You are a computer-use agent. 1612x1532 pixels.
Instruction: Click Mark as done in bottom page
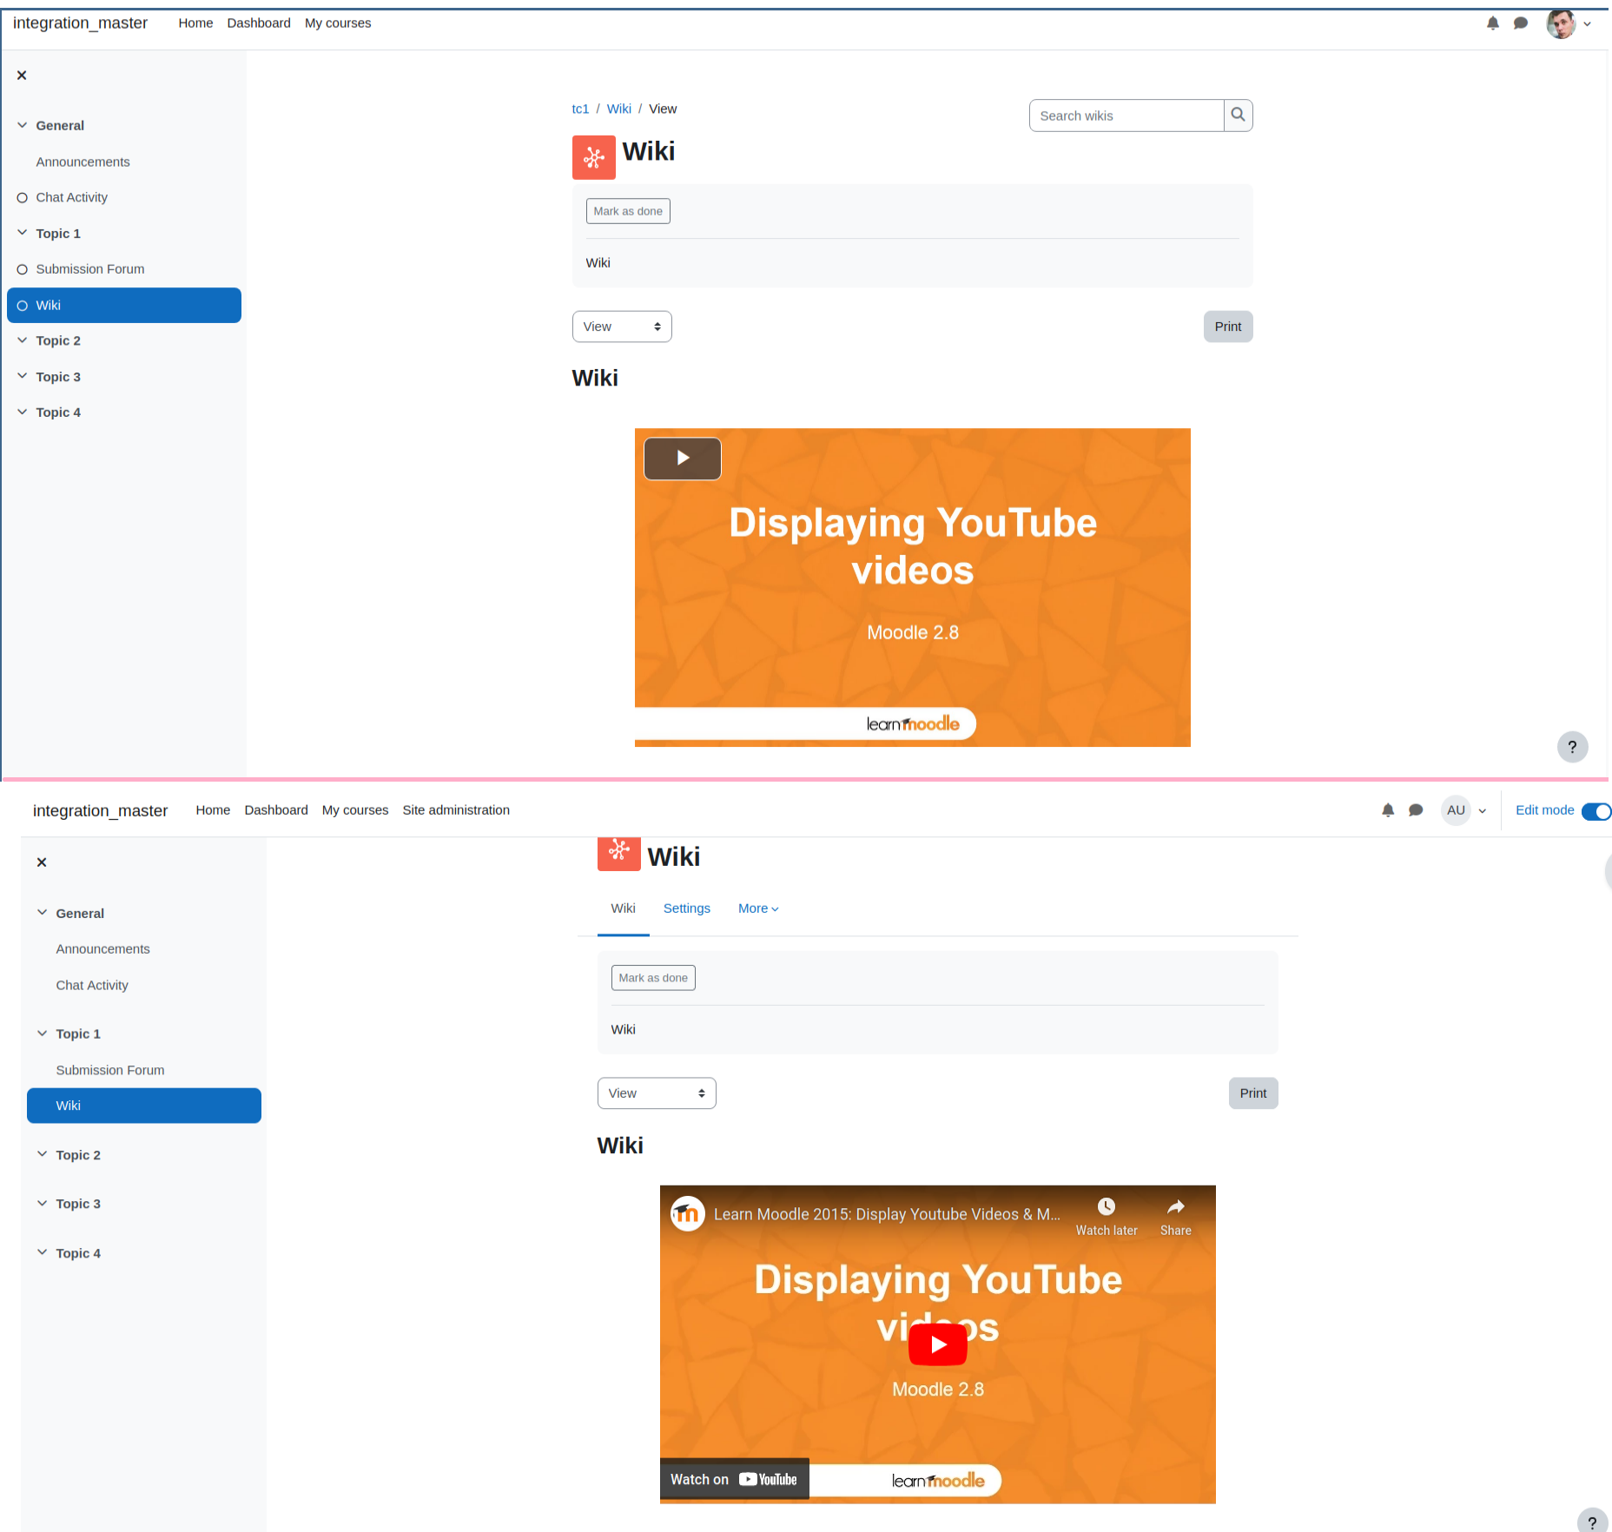653,978
